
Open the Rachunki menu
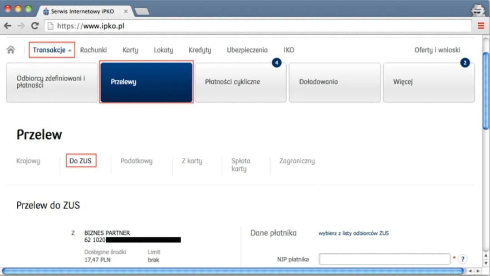tap(93, 50)
